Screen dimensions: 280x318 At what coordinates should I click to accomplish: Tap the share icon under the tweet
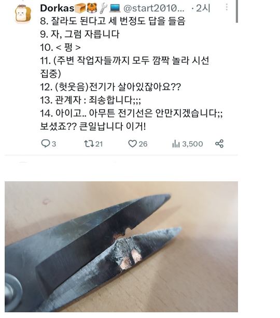219,143
